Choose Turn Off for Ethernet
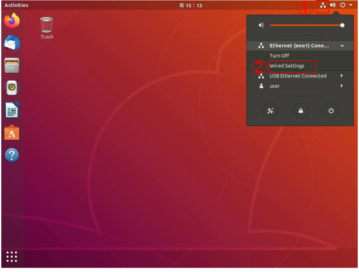The image size is (359, 272). (279, 56)
